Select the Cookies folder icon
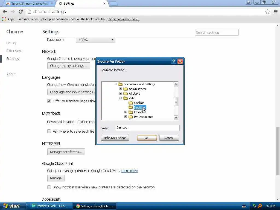The width and height of the screenshot is (280, 210). click(x=131, y=103)
